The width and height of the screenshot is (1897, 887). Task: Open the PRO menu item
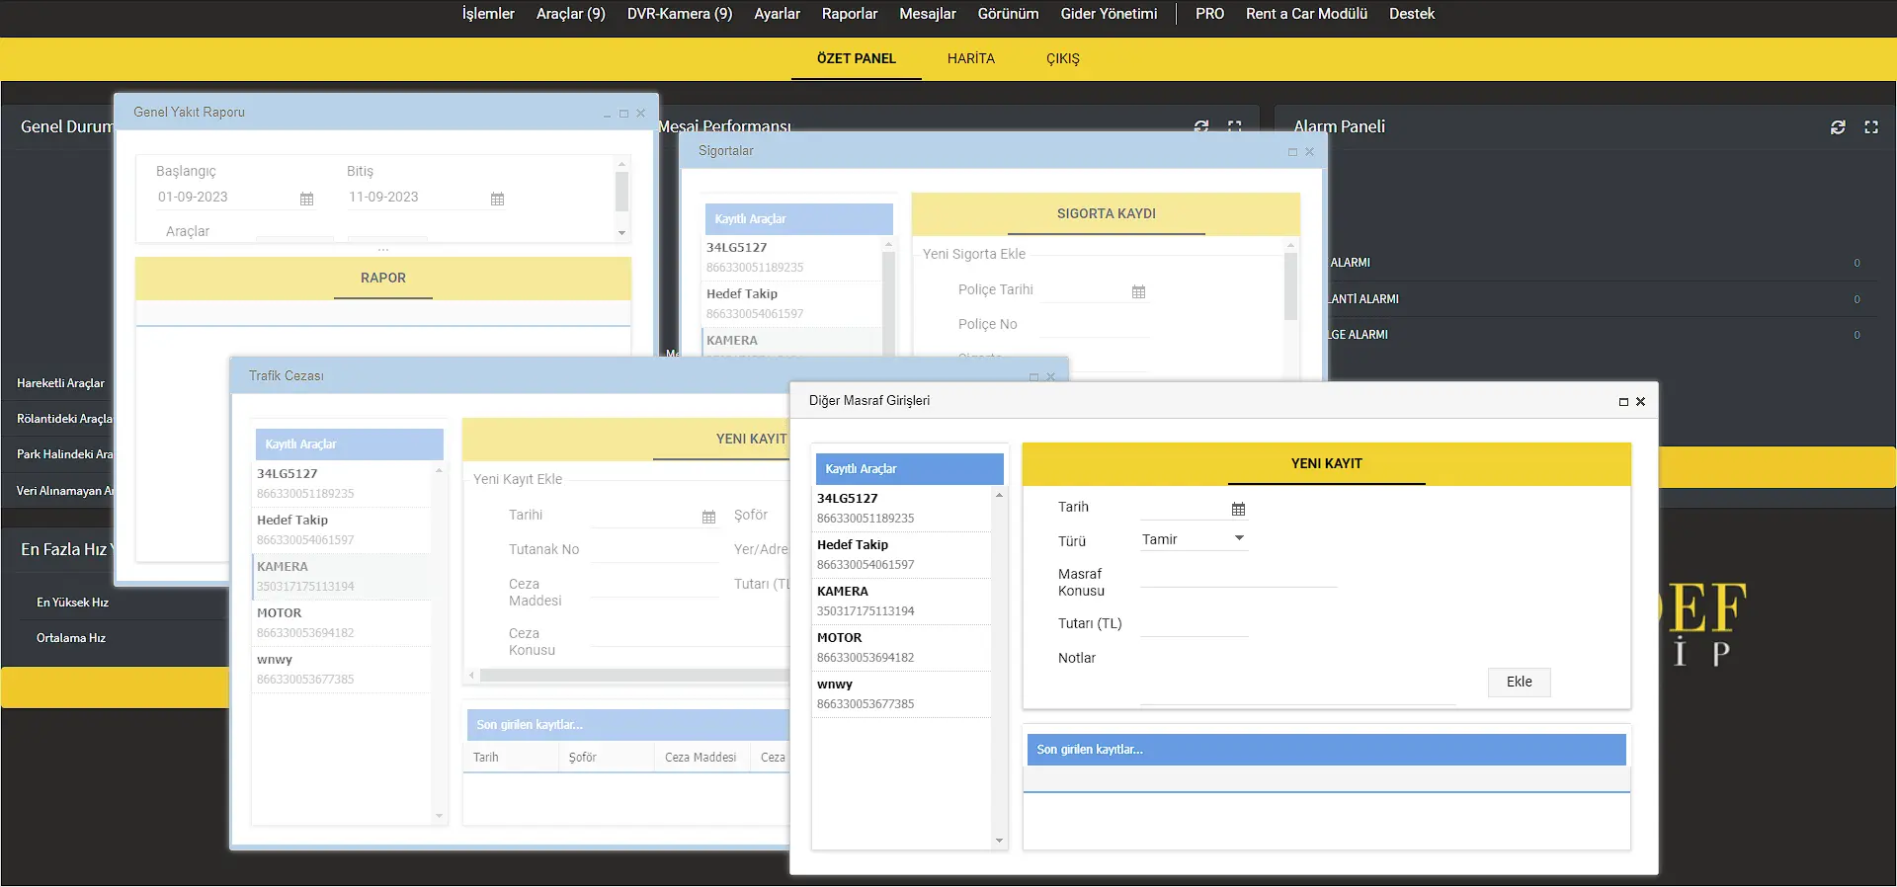[x=1209, y=14]
